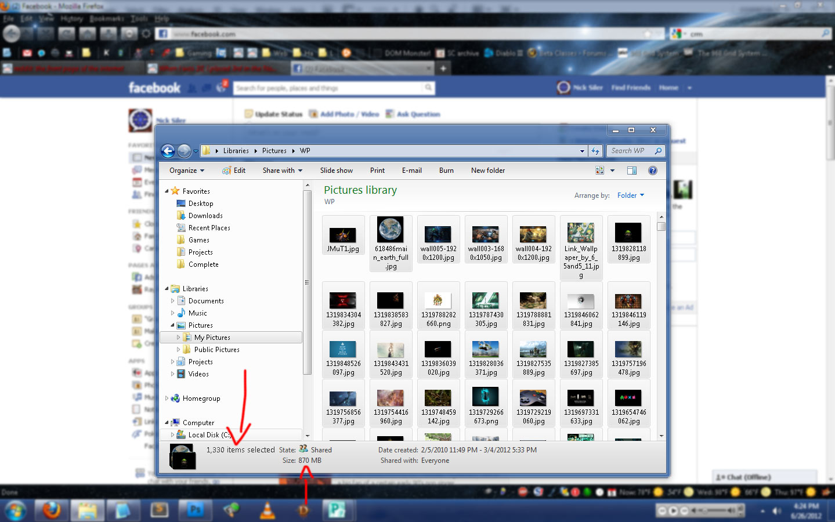Click the wall005-1920x1200.jpg thumbnail
Viewport: 835px width, 522px height.
pos(438,234)
